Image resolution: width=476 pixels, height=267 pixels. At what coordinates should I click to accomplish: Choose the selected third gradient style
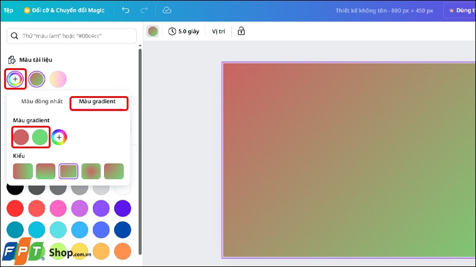click(x=68, y=171)
